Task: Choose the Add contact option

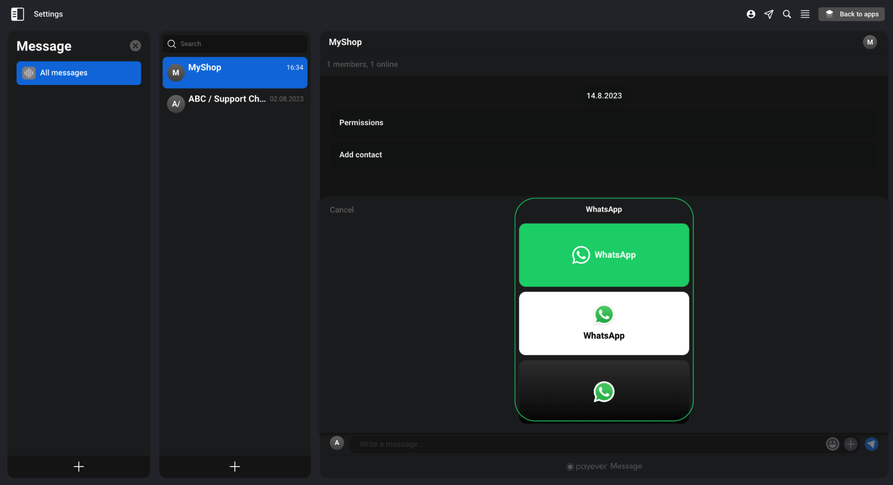Action: (x=605, y=155)
